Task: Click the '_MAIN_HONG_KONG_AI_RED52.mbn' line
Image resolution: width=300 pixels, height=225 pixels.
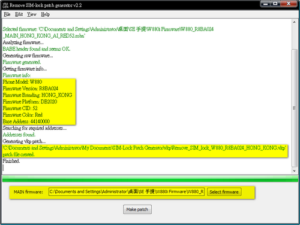Action: pos(44,36)
